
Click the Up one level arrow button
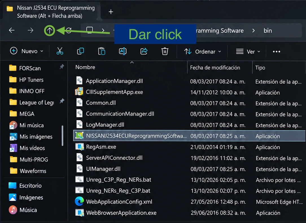49,30
